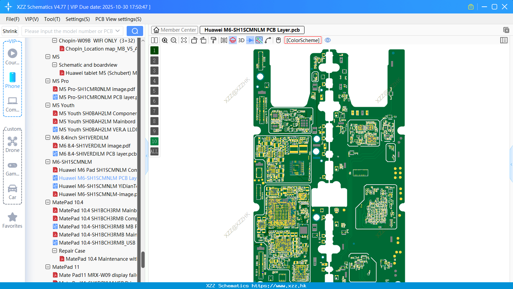Select PCB layer 10
Viewport: 513px width, 289px height.
point(154,141)
